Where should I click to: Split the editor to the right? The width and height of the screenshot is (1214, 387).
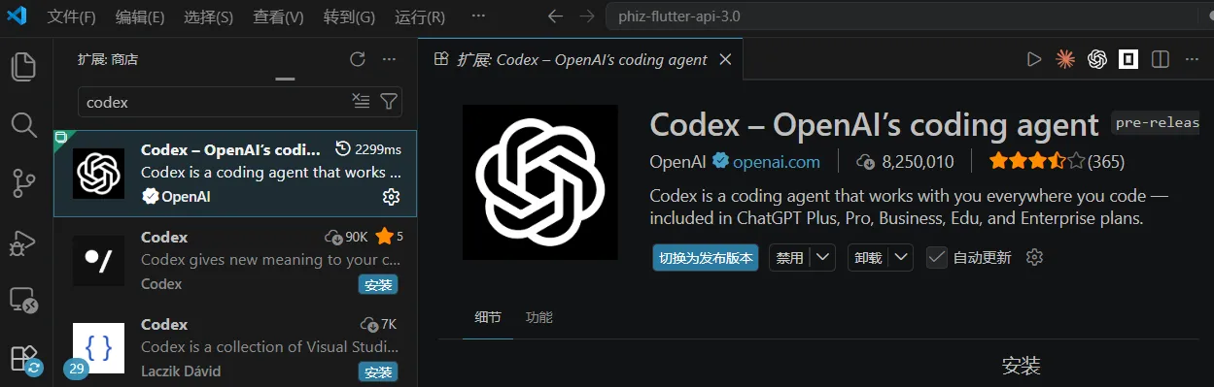[1160, 59]
